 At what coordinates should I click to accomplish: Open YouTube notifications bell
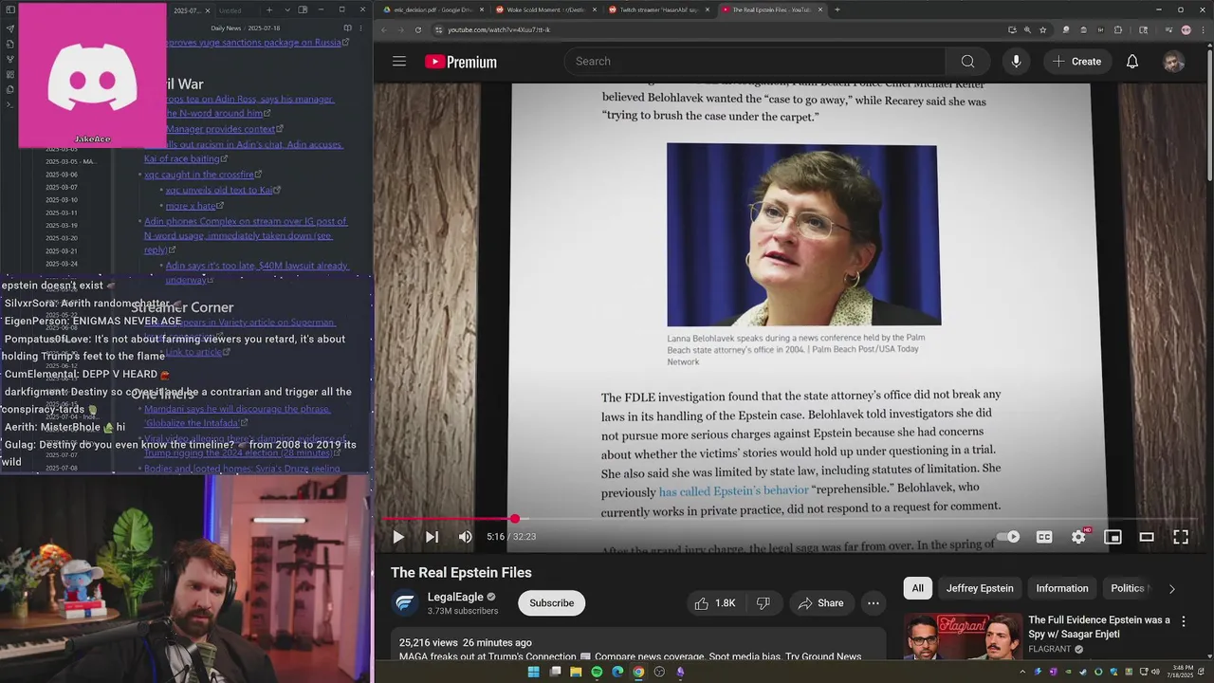pos(1131,62)
